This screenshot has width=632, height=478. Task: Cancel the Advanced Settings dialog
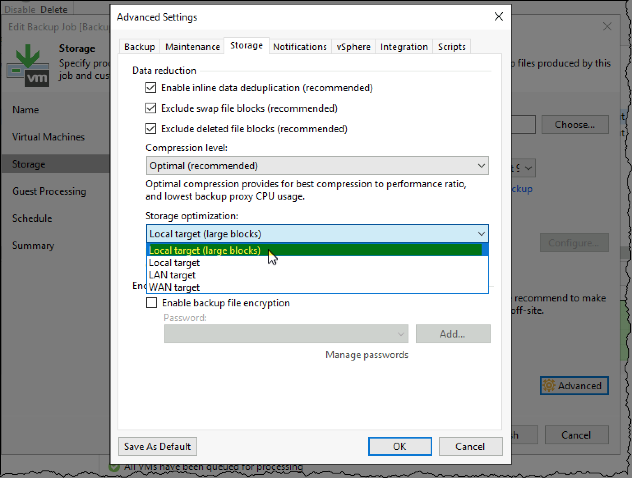tap(471, 446)
